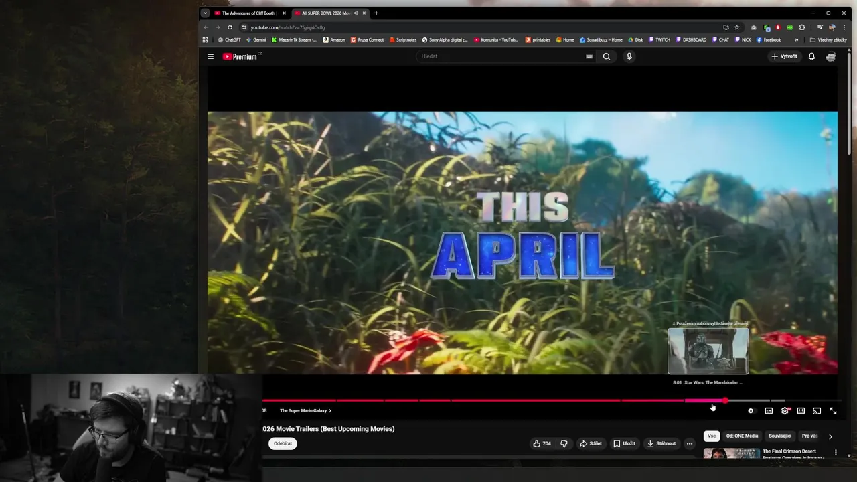The width and height of the screenshot is (857, 482).
Task: Select the Vše filter chip
Action: tap(712, 436)
